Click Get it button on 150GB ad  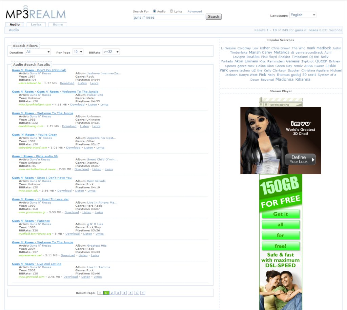pyautogui.click(x=281, y=214)
